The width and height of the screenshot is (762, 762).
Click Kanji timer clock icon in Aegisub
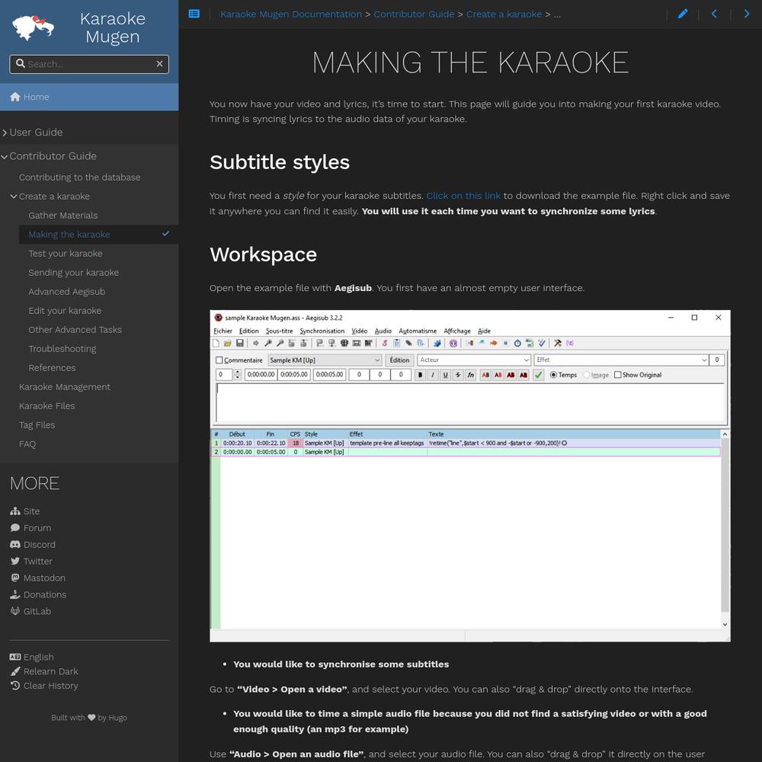pos(517,343)
